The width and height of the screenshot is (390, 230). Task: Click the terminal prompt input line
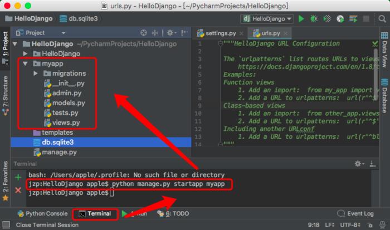(x=198, y=193)
